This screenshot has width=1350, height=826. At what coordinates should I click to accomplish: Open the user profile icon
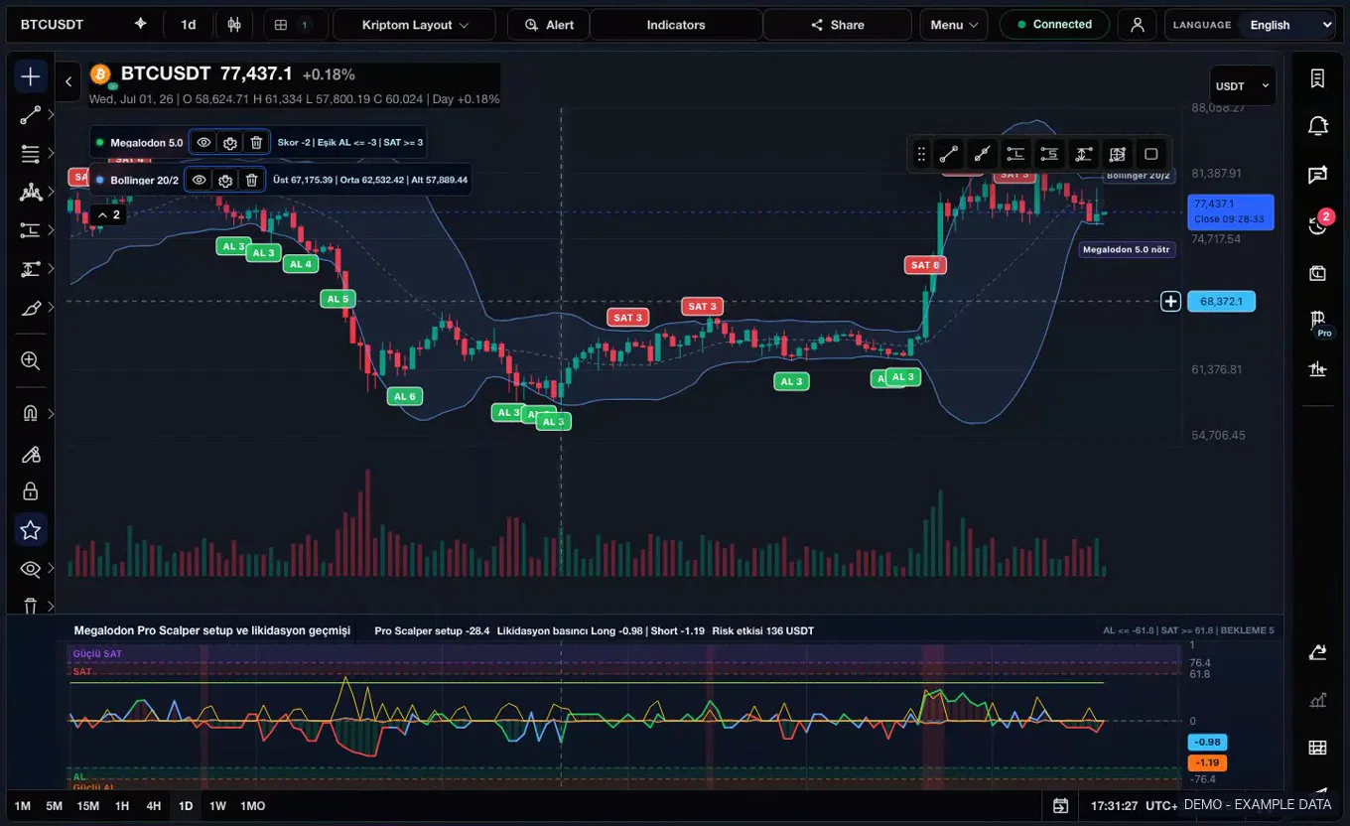pyautogui.click(x=1138, y=25)
